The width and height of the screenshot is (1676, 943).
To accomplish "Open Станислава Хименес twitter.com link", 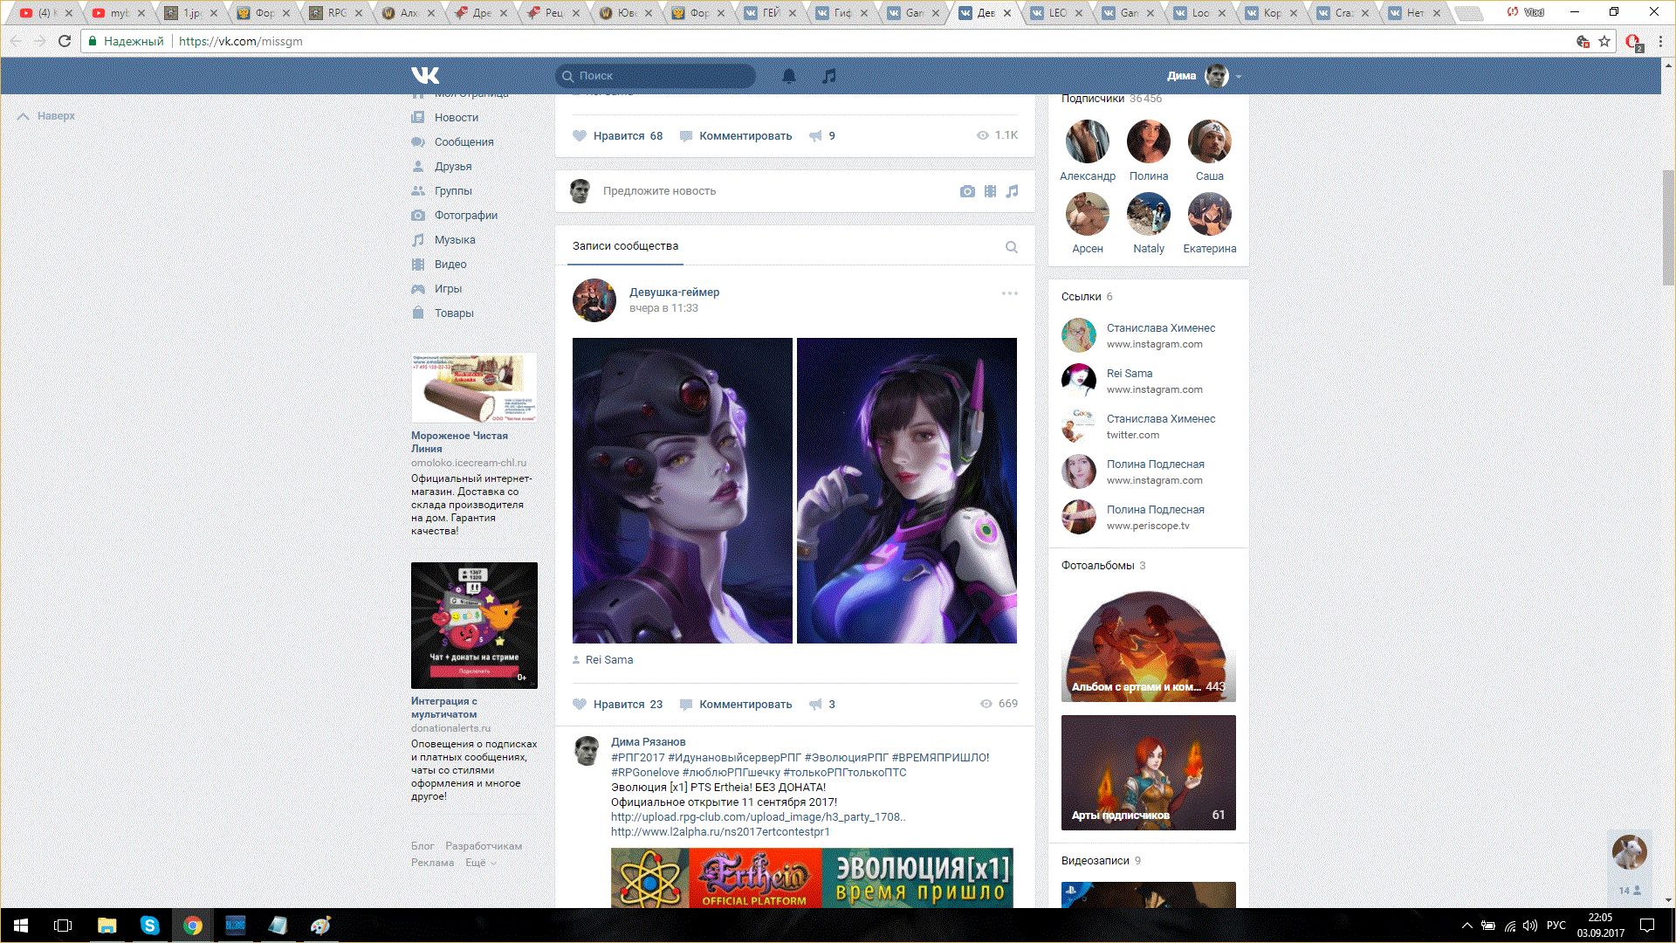I will click(x=1148, y=426).
